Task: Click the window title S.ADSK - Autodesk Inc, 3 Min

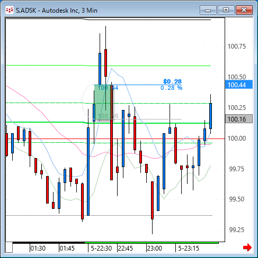Action: point(57,11)
